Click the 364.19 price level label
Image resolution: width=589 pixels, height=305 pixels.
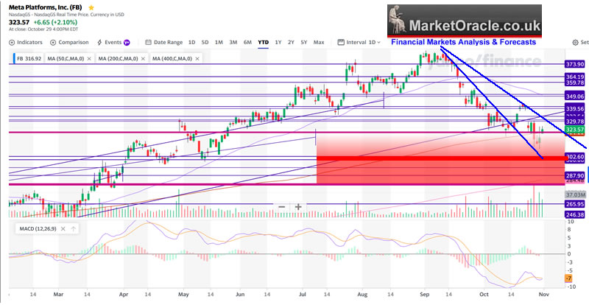(x=575, y=77)
